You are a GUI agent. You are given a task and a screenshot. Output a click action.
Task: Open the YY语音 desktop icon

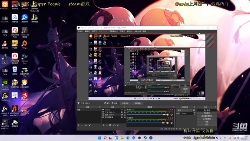point(15,44)
